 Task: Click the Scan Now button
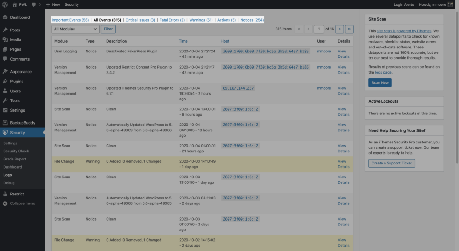380,82
